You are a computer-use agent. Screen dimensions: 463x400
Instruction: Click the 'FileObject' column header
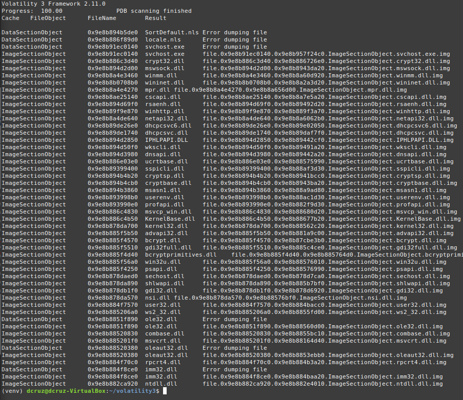(x=48, y=18)
